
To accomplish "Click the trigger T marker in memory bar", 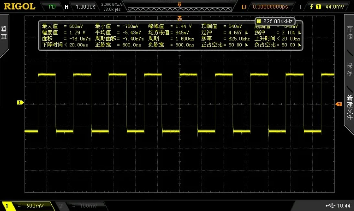I will [180, 5].
